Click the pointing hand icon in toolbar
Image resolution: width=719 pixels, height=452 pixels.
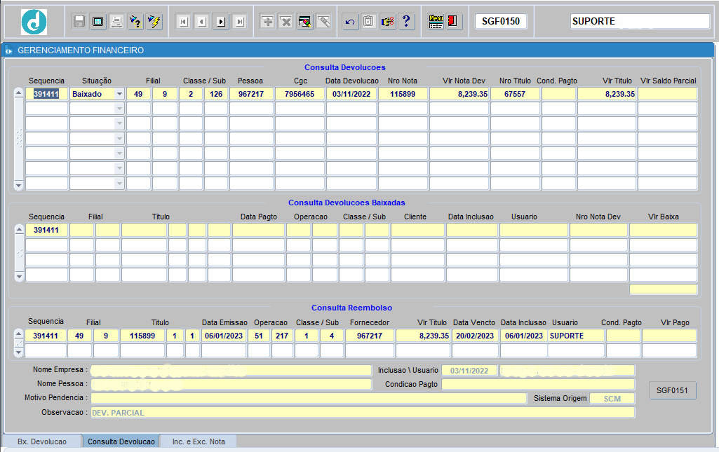pyautogui.click(x=387, y=22)
